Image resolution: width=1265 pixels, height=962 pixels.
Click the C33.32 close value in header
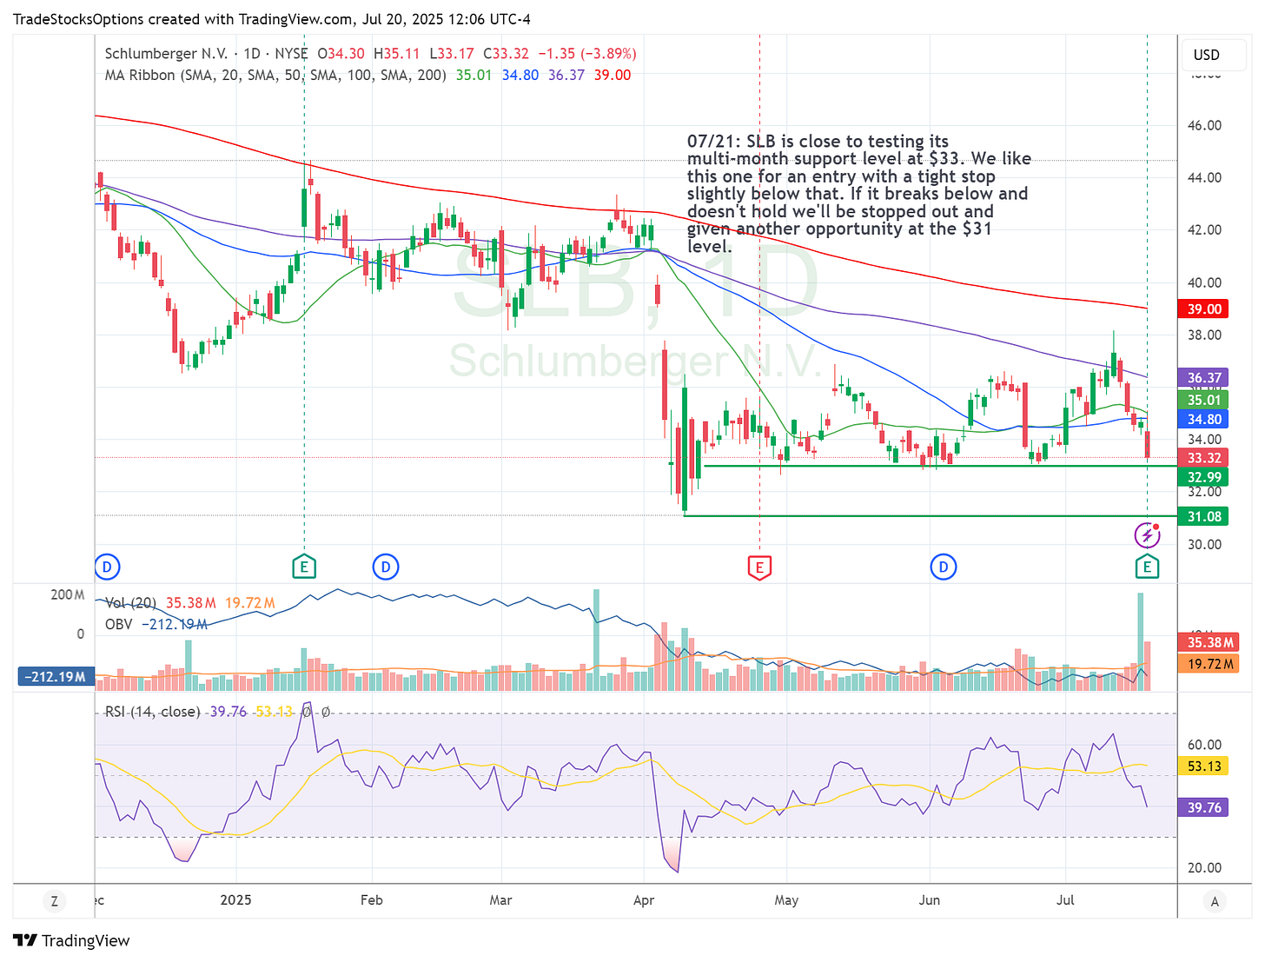506,54
